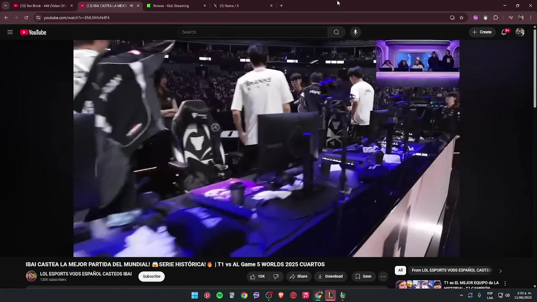
Task: Like the video with 10K likes
Action: (257, 276)
